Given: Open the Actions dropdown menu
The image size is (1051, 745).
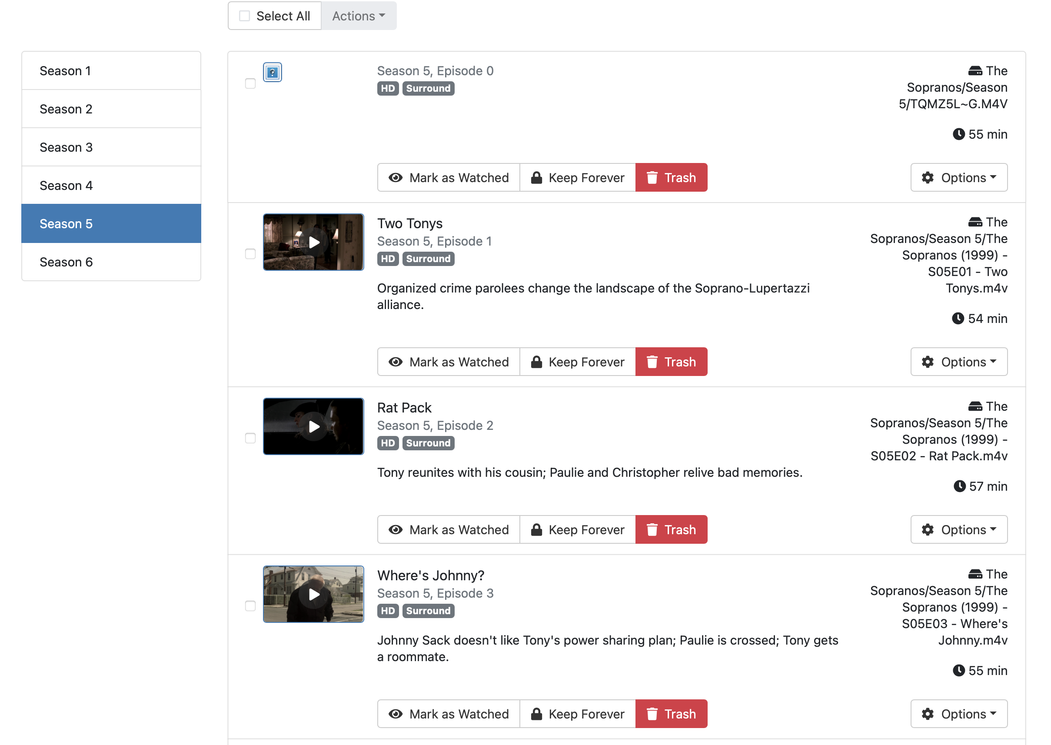Looking at the screenshot, I should (x=358, y=16).
